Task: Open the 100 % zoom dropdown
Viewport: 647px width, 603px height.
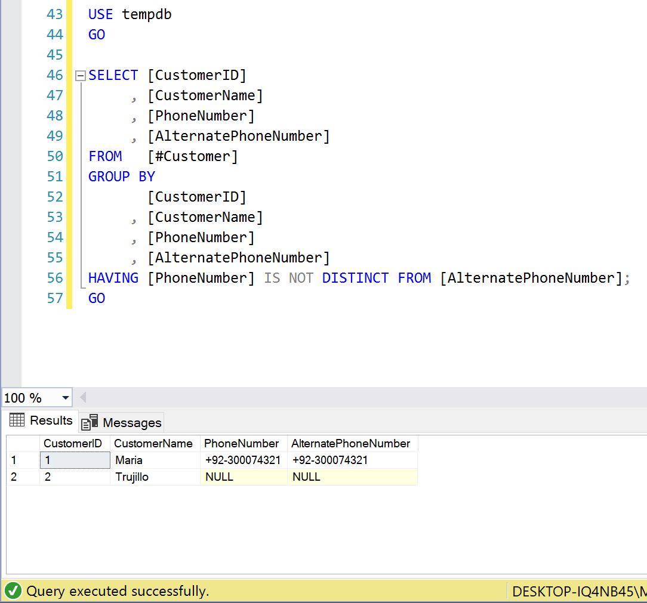Action: [65, 398]
